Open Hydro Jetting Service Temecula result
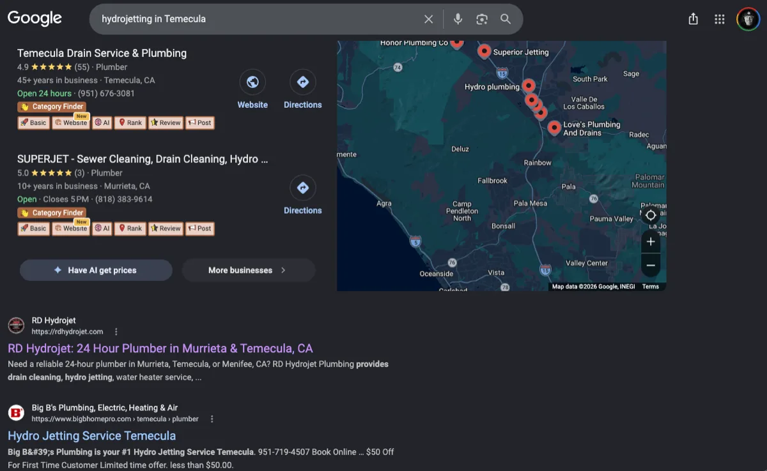The height and width of the screenshot is (471, 767). 92,436
